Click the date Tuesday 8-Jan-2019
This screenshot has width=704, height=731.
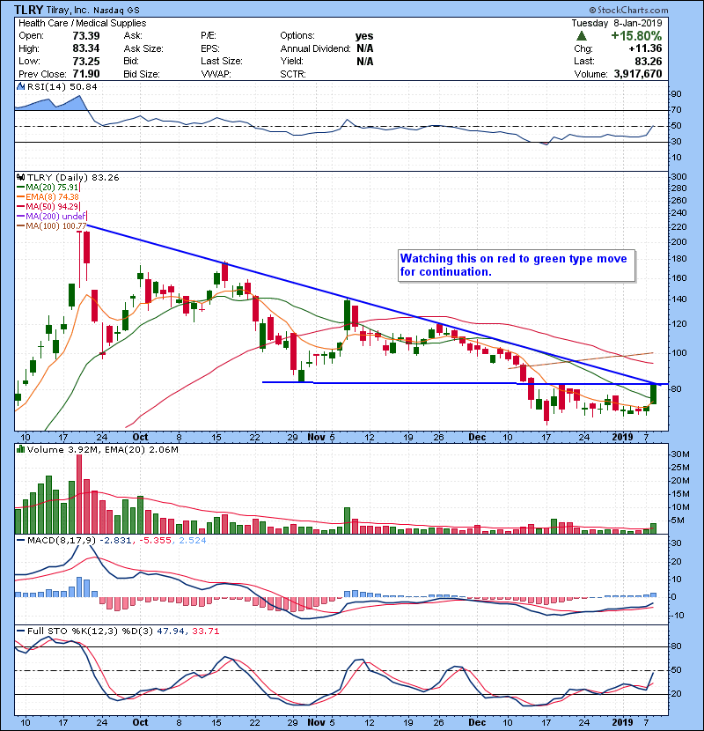[617, 23]
